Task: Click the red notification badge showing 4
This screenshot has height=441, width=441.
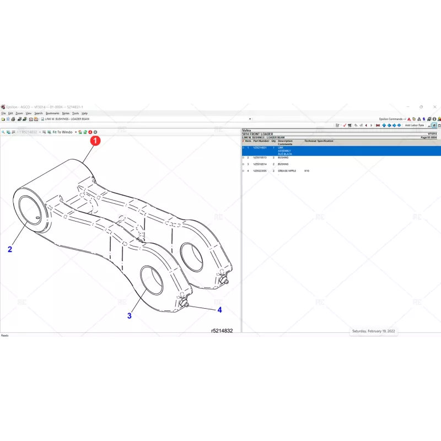Action: [90, 132]
